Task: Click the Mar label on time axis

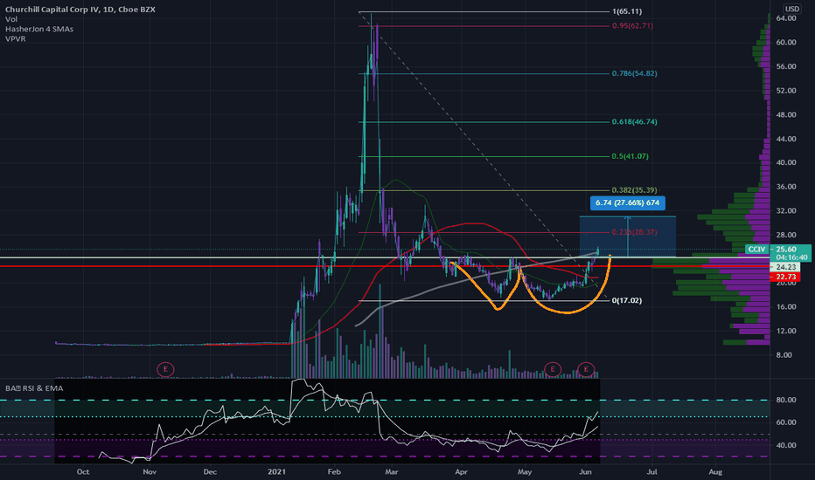Action: 392,471
